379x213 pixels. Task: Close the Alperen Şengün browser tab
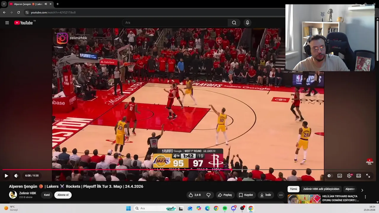[x=50, y=4]
